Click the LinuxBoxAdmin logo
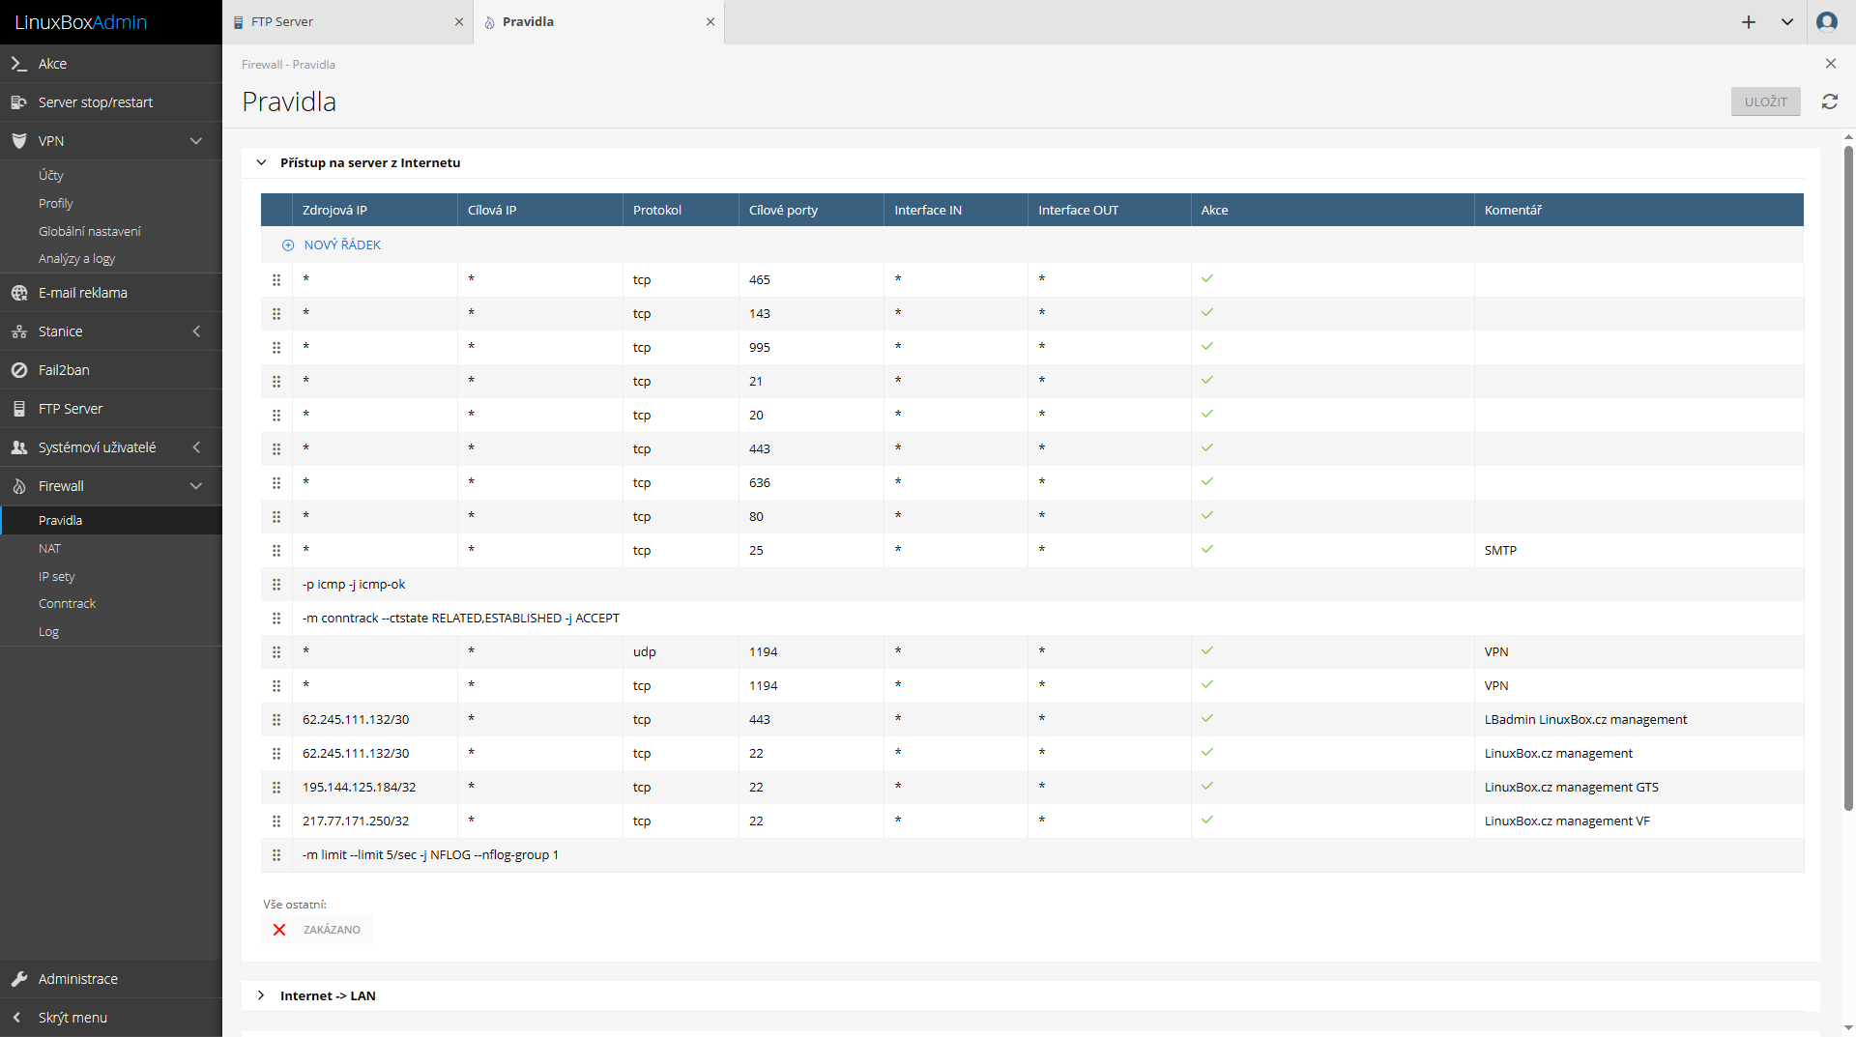 pyautogui.click(x=81, y=21)
